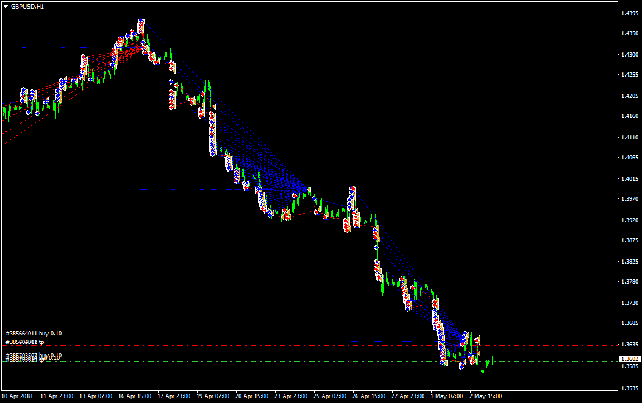
Task: Click the 25 Apr 07:00 time label
Action: [x=330, y=396]
